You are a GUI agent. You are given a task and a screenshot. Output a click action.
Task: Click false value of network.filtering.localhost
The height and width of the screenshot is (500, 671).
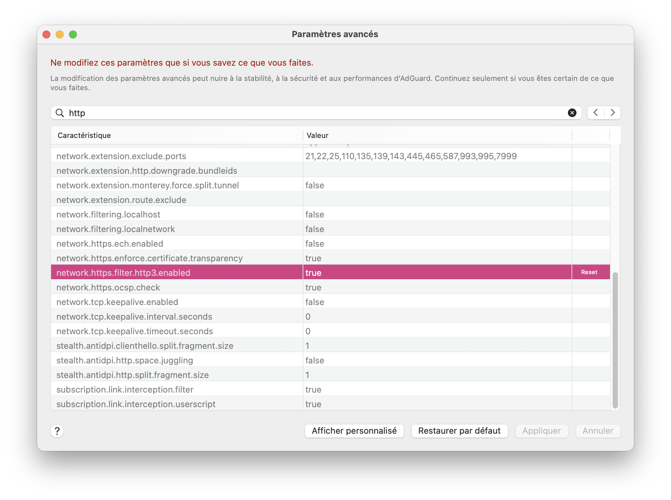(x=315, y=215)
